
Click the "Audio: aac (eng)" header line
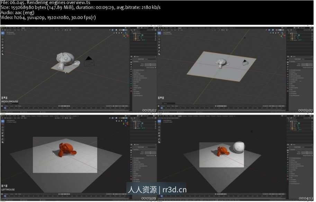click(x=18, y=12)
